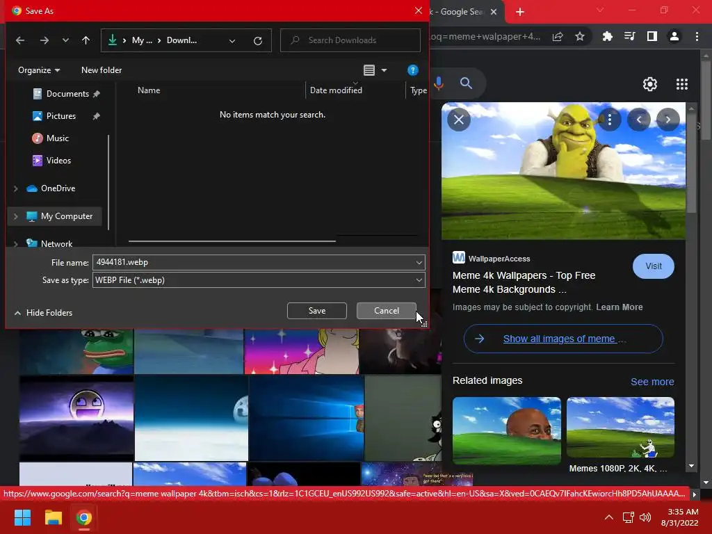Close the Save As dialog
This screenshot has height=534, width=712.
coord(418,10)
